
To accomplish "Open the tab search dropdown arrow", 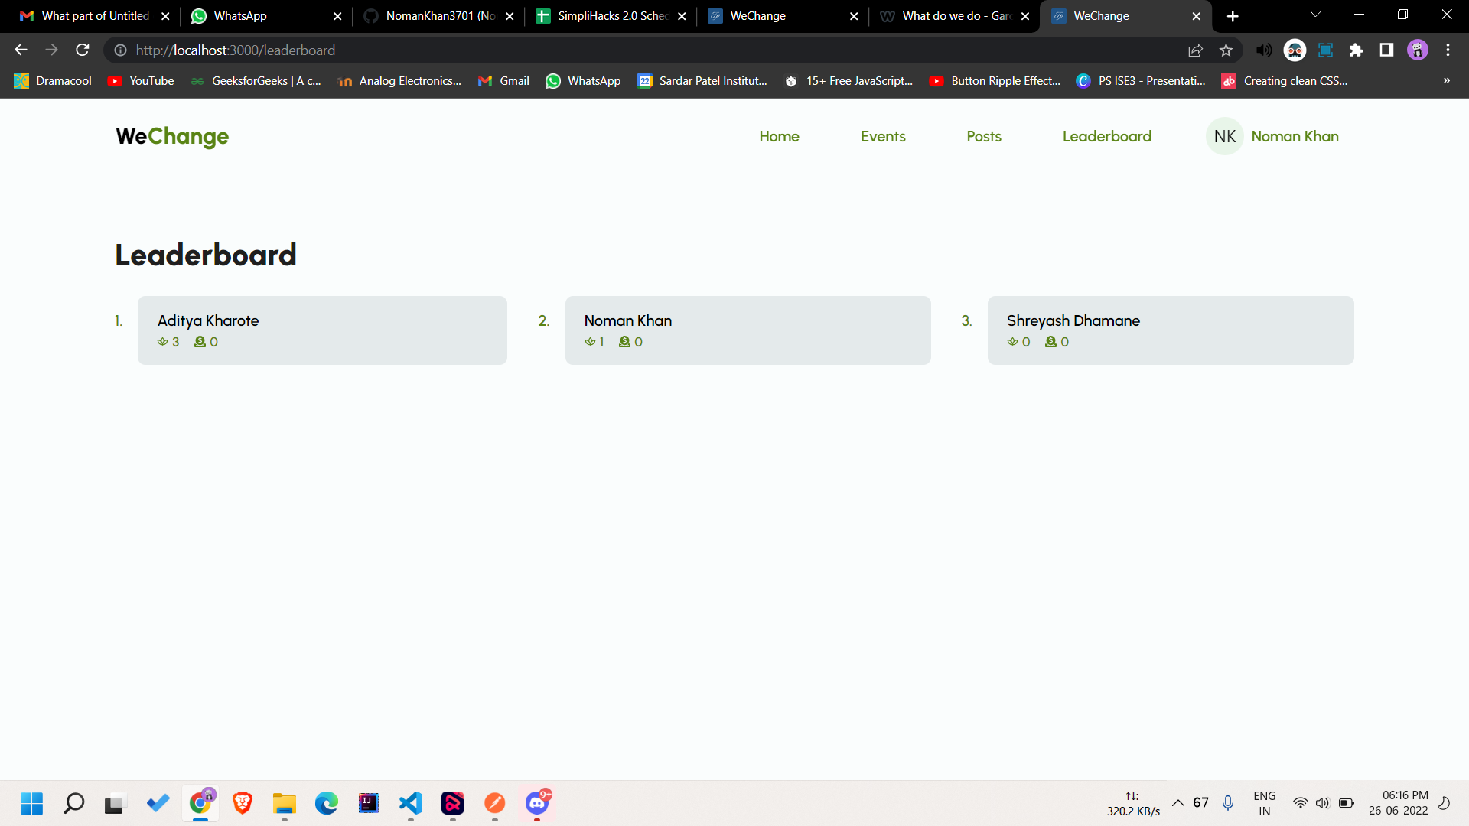I will pyautogui.click(x=1315, y=15).
